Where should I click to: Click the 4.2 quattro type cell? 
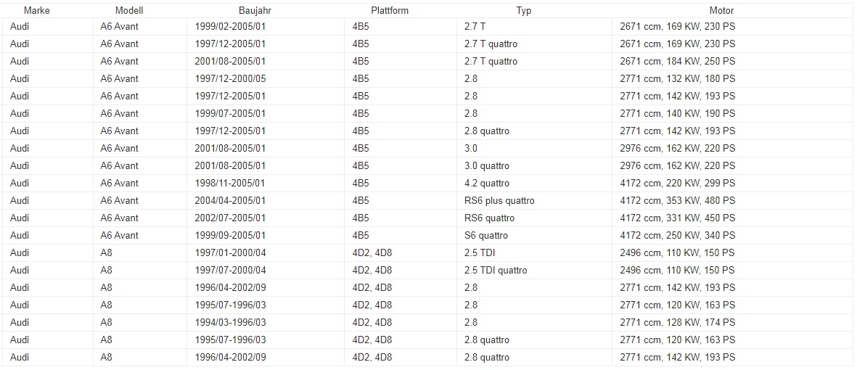534,183
